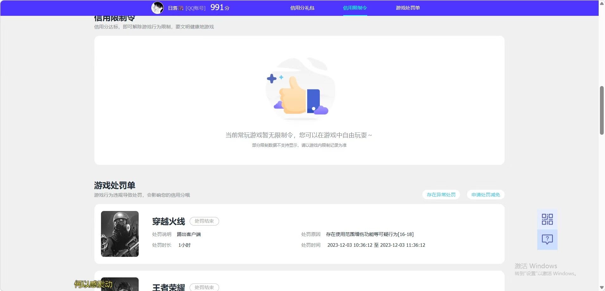Click the vertical scrollbar thumb
The width and height of the screenshot is (605, 291).
[602, 110]
